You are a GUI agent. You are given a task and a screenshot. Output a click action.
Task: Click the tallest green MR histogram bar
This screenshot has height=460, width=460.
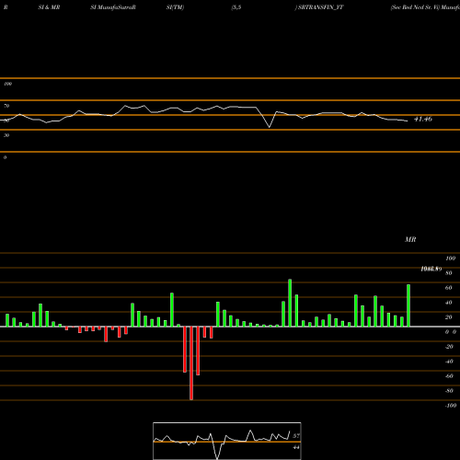click(x=290, y=303)
